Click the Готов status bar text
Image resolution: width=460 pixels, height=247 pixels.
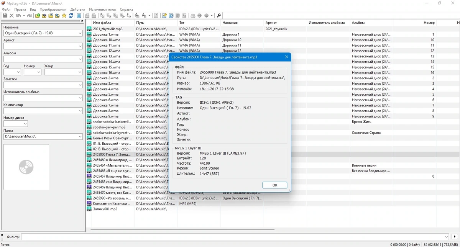point(5,244)
